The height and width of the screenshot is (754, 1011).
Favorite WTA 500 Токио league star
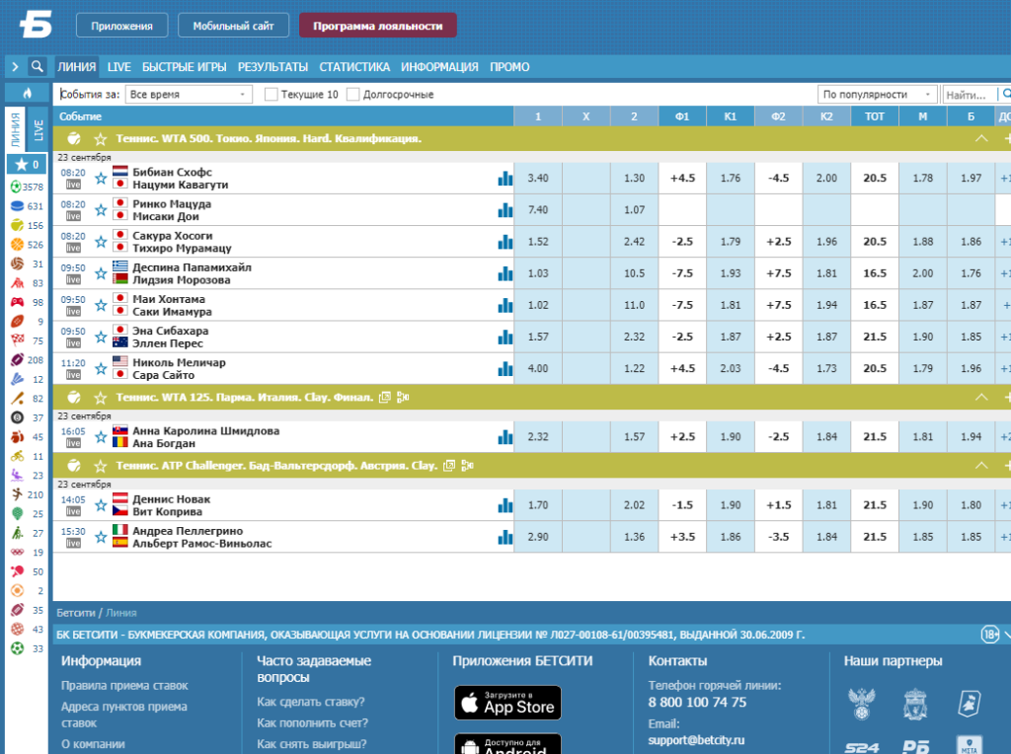point(100,138)
